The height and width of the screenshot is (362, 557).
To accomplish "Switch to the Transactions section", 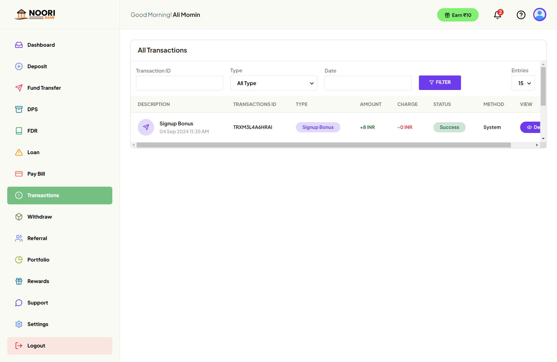I will [43, 195].
